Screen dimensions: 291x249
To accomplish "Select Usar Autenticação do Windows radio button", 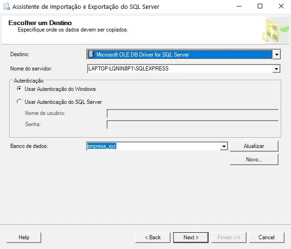I will 19,89.
